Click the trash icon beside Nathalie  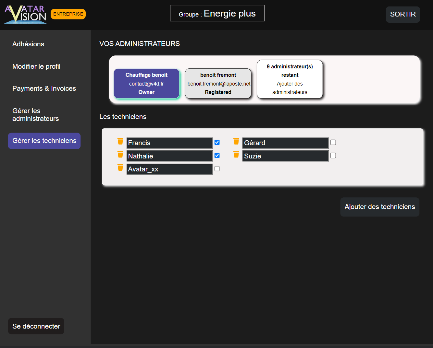tap(120, 154)
